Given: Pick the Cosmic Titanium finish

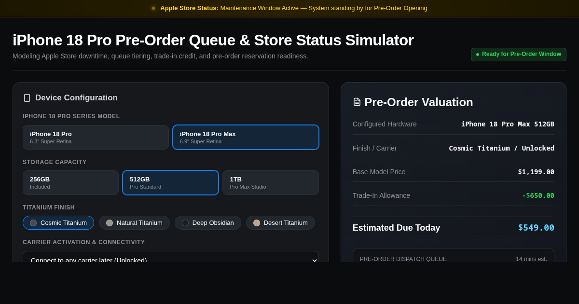Looking at the screenshot, I should pyautogui.click(x=58, y=223).
